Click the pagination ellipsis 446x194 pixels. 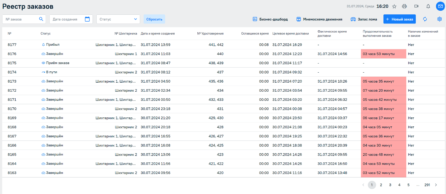coord(418,185)
